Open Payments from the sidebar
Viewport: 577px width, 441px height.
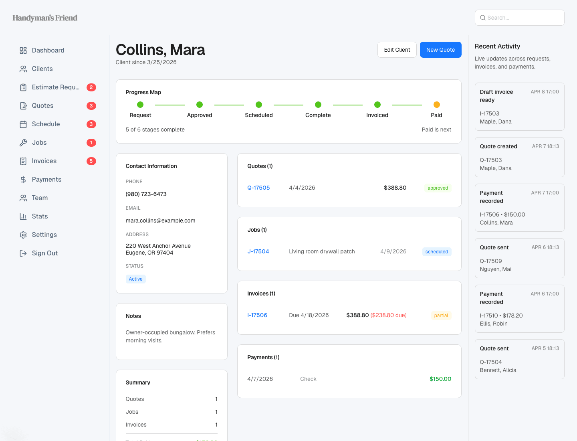coord(58,180)
